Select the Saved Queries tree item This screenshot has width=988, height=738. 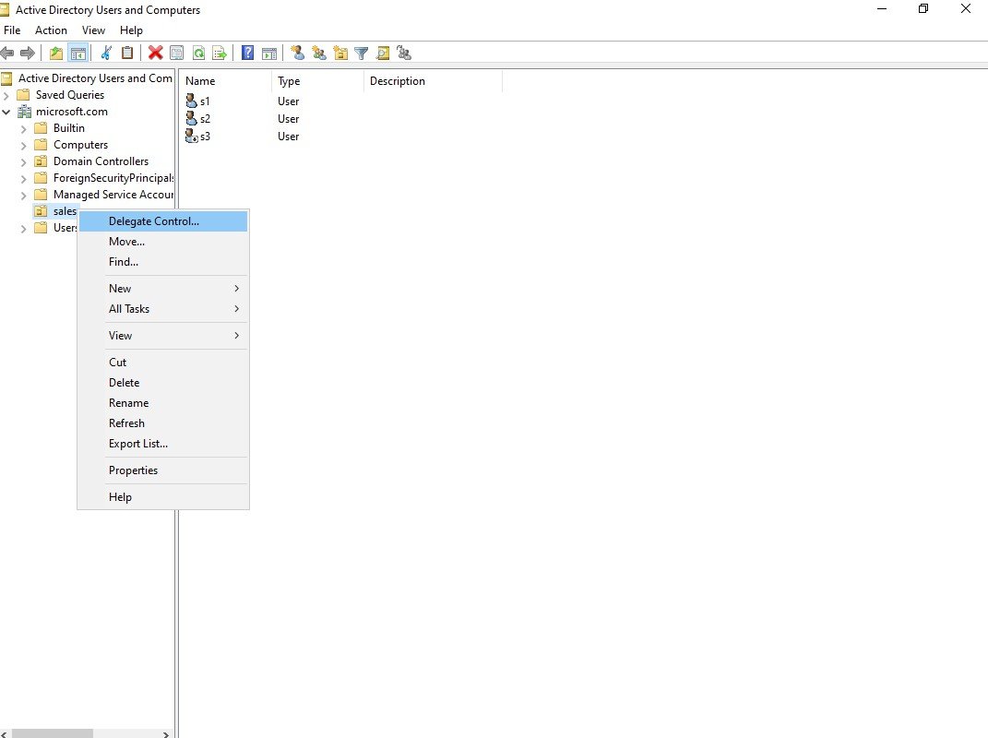point(70,94)
